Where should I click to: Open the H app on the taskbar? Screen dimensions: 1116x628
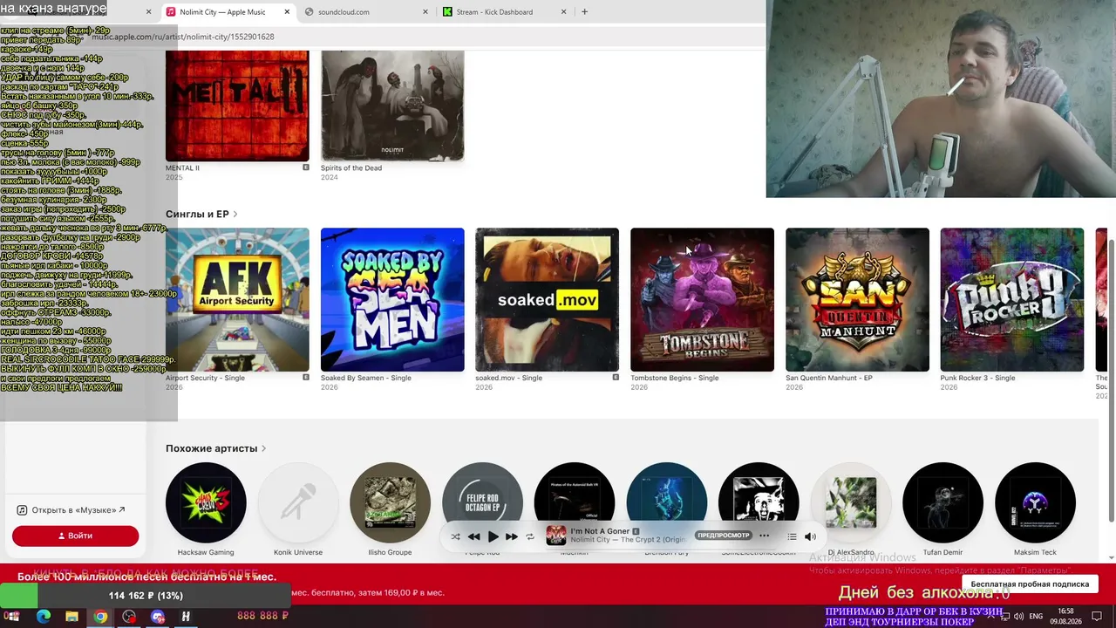(186, 617)
